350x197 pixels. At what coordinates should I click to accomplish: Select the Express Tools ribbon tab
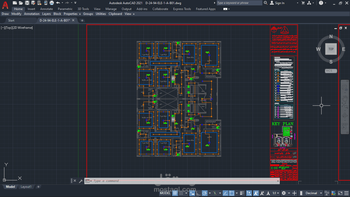(182, 9)
